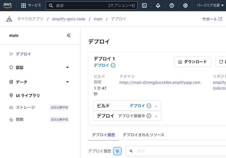
Task: Click 近日公開予定 badge next to 関数
Action: [59, 120]
